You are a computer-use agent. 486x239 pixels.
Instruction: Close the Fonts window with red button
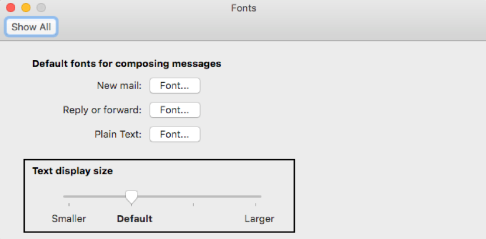click(x=11, y=8)
